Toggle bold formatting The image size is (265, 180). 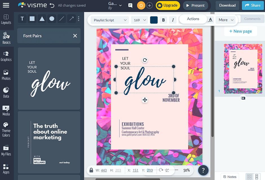(x=164, y=20)
